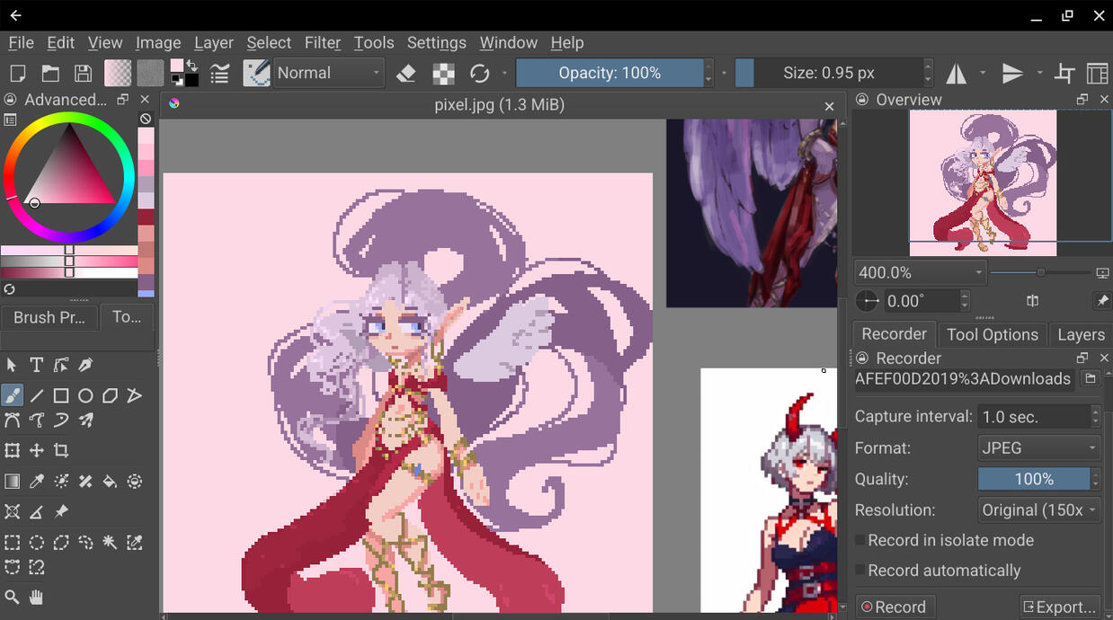
Task: Select the Crop tool
Action: point(61,450)
